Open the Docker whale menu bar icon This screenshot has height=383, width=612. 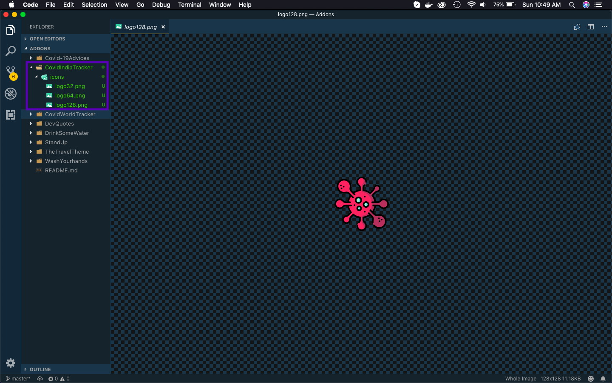[428, 5]
